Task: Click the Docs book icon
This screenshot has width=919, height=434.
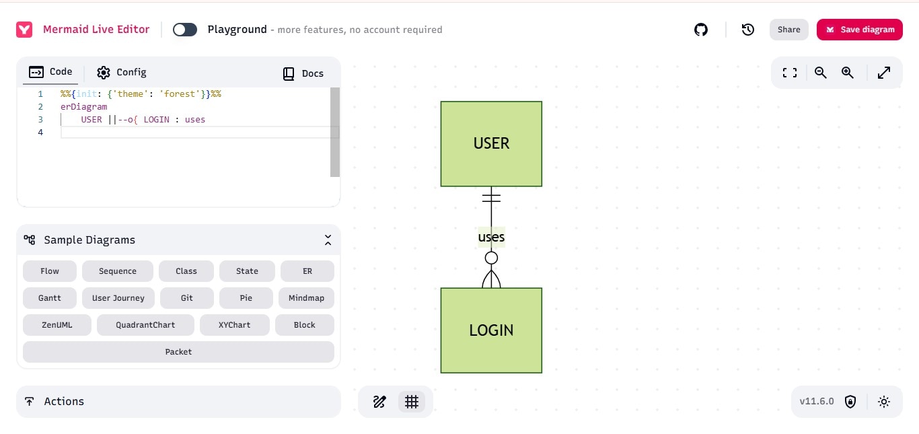Action: [x=289, y=73]
